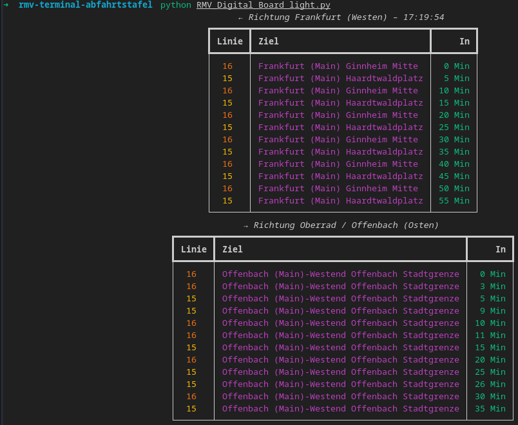Click Linie column header in Offenbach table
The width and height of the screenshot is (518, 425).
point(194,249)
